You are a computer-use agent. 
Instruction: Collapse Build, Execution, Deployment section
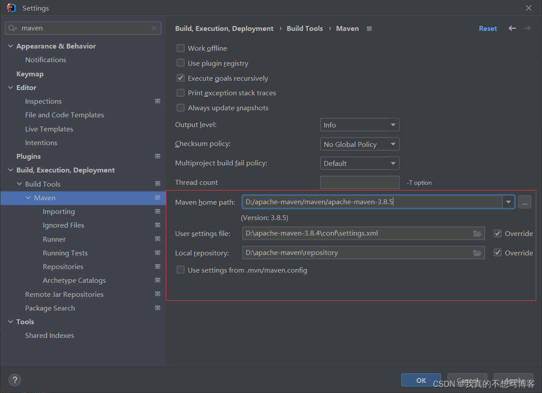pyautogui.click(x=11, y=170)
